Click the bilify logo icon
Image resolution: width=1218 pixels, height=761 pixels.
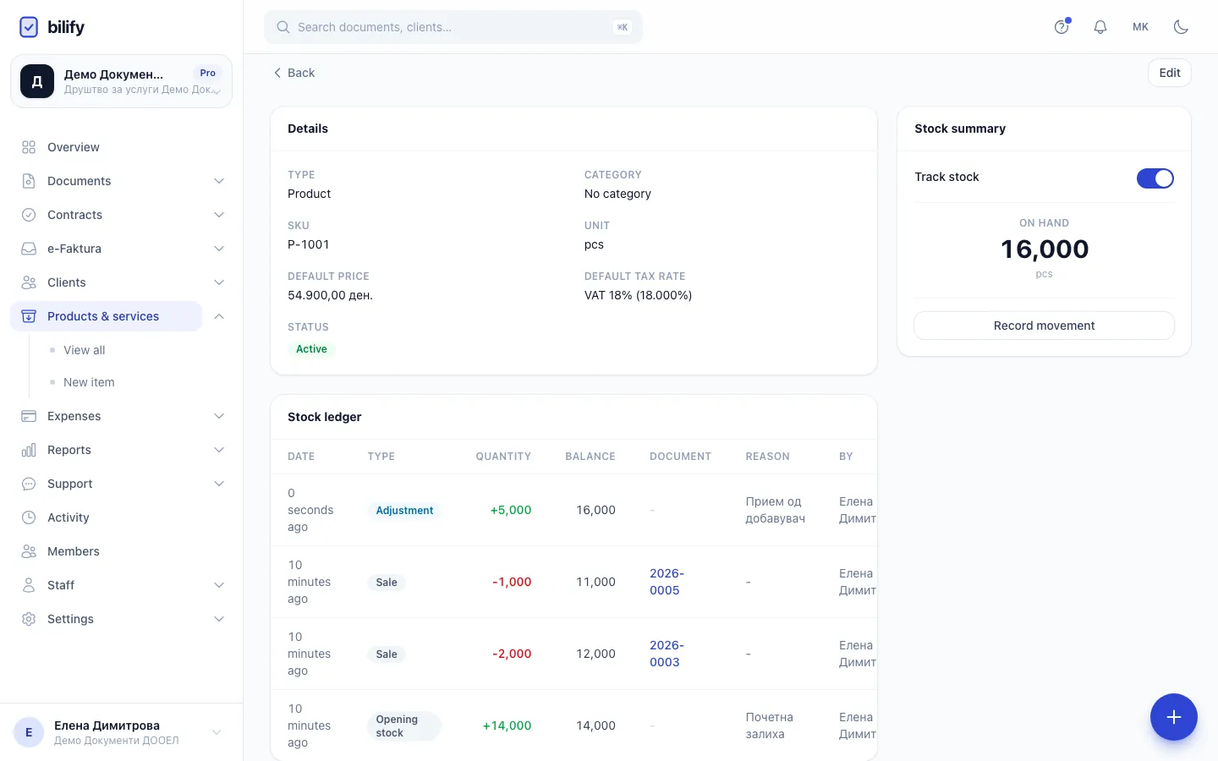coord(29,27)
